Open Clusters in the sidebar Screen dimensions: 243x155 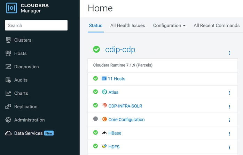coord(23,40)
